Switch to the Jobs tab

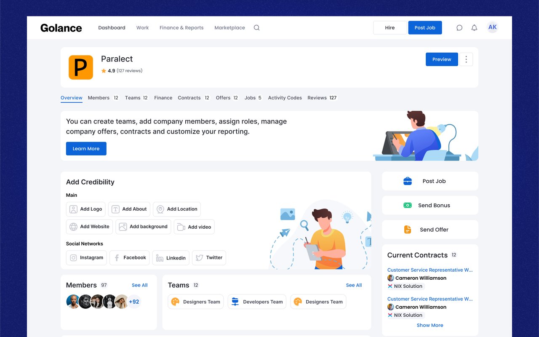253,98
